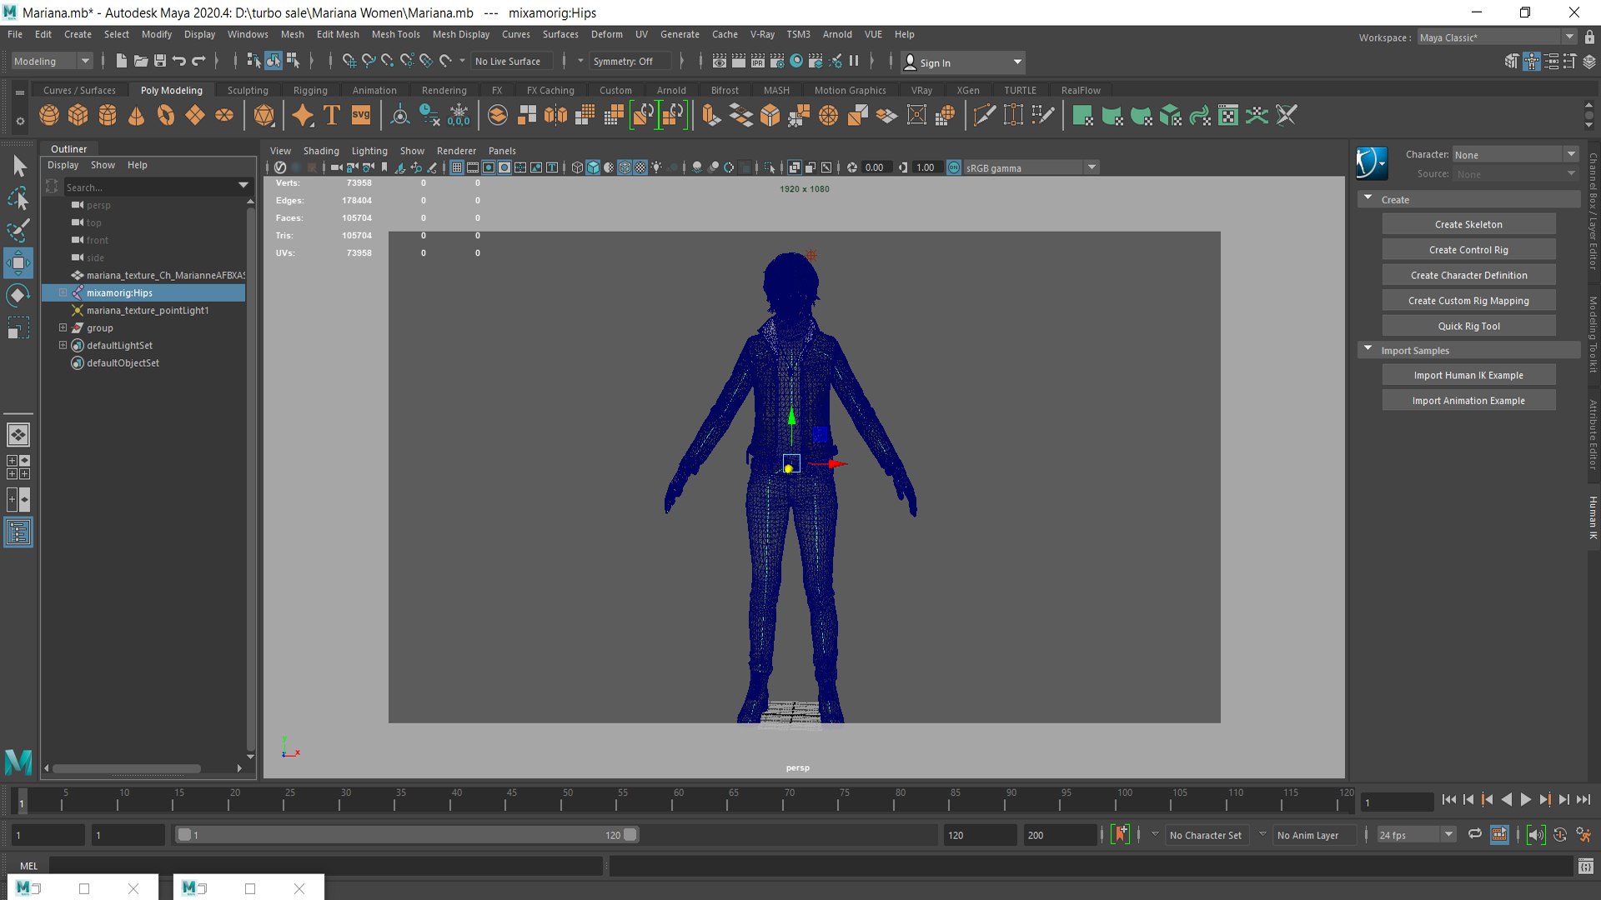Viewport: 1601px width, 900px height.
Task: Click the range slider end handle at 120
Action: coord(630,834)
